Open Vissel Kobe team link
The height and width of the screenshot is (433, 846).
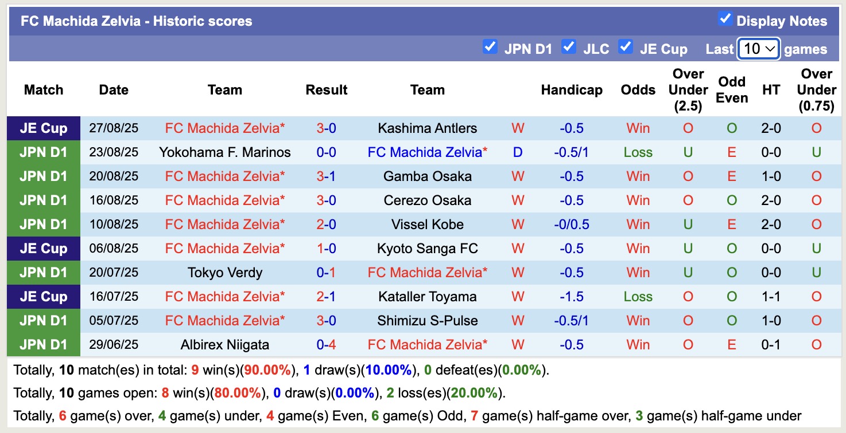pyautogui.click(x=427, y=225)
